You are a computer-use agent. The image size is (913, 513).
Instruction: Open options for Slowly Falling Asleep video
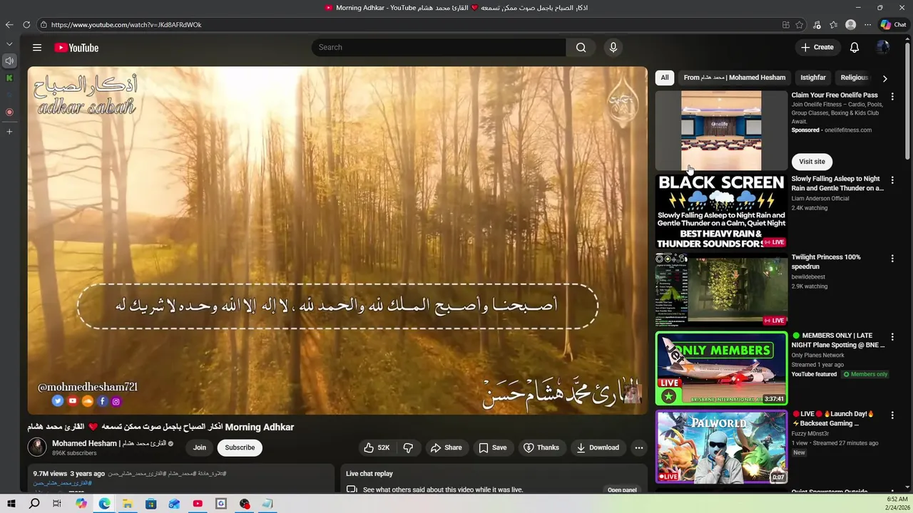click(x=892, y=180)
